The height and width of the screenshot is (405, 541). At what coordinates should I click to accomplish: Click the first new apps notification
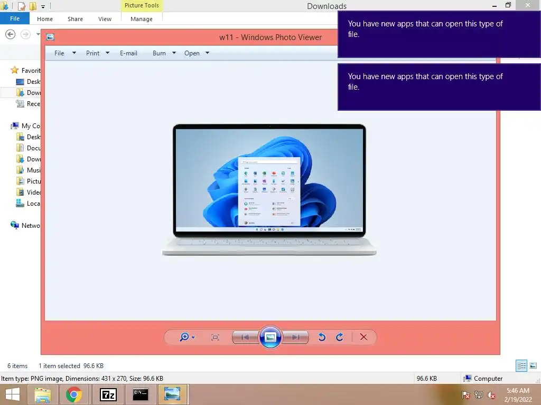click(x=439, y=34)
